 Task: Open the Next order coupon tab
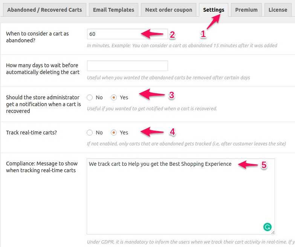[x=168, y=10]
